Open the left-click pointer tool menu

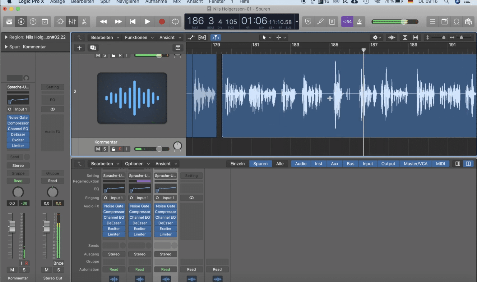coord(266,38)
